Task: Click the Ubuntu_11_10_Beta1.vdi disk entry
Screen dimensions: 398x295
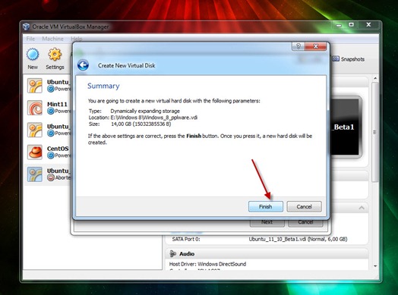Action: point(298,239)
